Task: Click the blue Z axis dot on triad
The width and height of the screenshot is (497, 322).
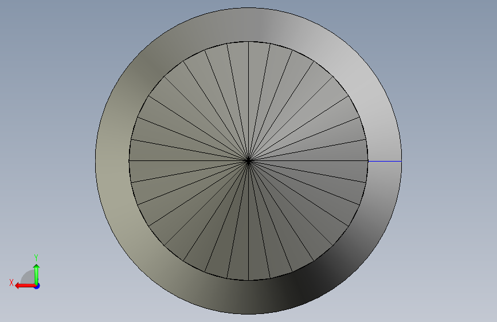Action: coord(37,286)
